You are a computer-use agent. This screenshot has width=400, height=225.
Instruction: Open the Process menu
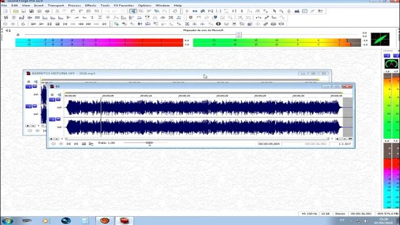tap(74, 6)
